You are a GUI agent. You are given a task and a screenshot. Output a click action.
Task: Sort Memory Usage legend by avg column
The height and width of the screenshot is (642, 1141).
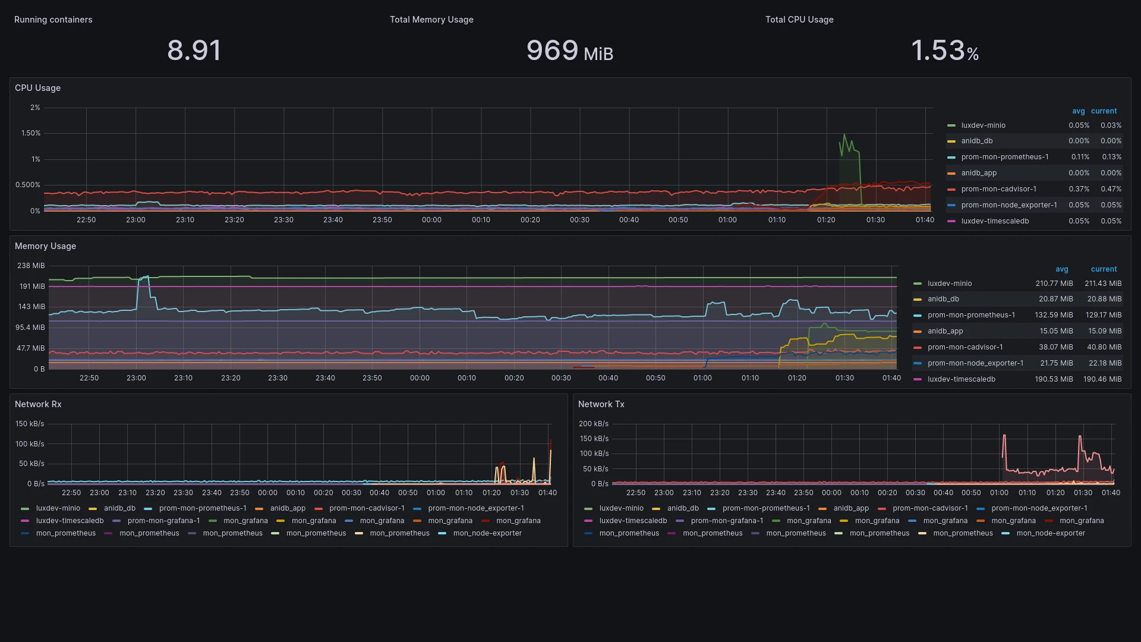click(x=1061, y=269)
